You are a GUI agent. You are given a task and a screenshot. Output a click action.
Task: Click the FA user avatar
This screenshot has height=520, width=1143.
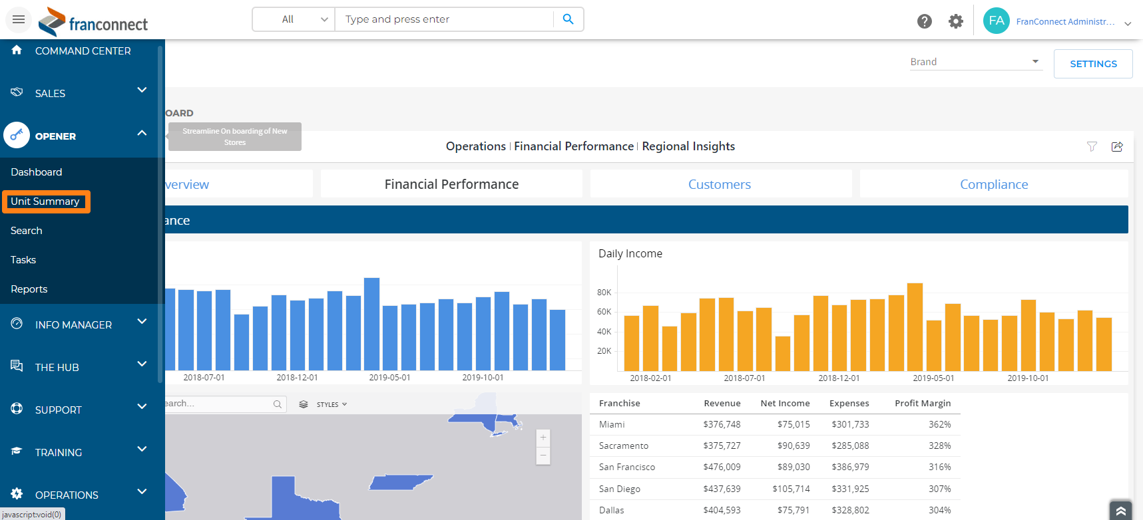997,21
